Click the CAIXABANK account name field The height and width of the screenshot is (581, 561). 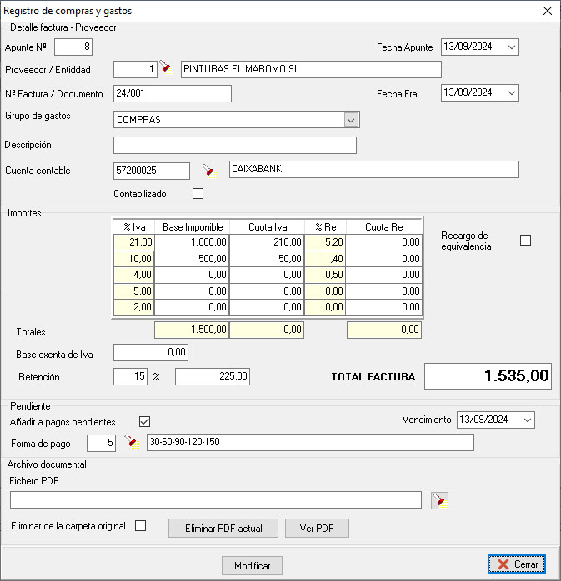[x=374, y=169]
